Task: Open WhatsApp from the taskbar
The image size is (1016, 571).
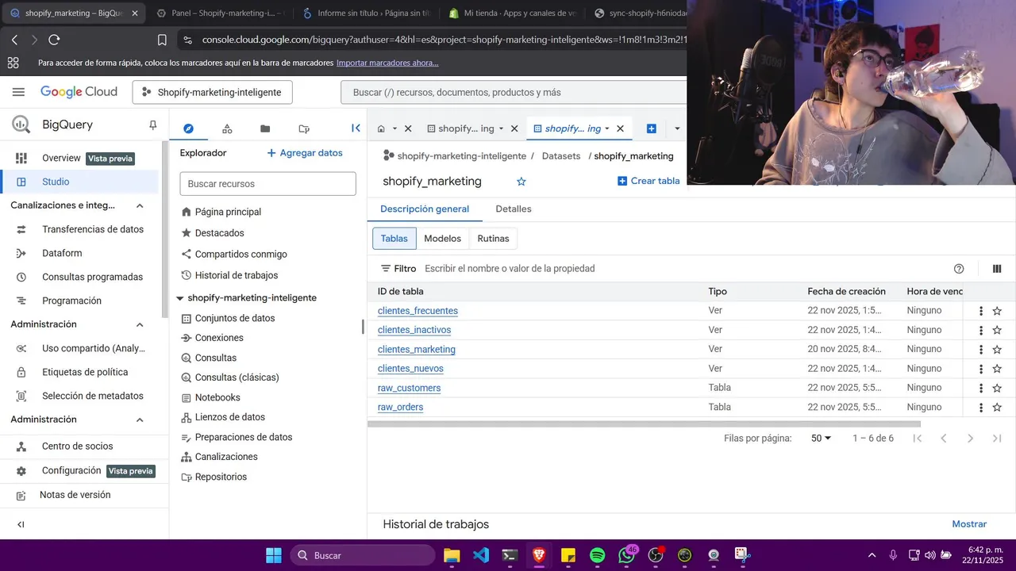Action: click(x=627, y=555)
